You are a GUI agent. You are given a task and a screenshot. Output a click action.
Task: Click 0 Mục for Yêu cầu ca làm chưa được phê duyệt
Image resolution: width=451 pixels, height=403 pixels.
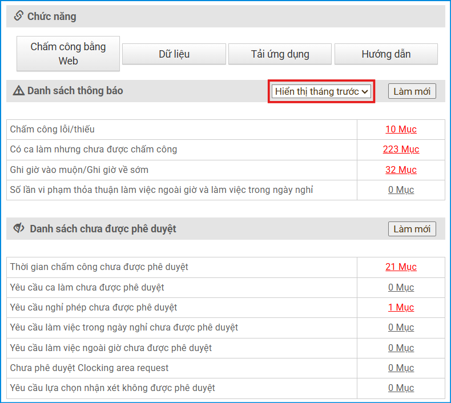401,287
